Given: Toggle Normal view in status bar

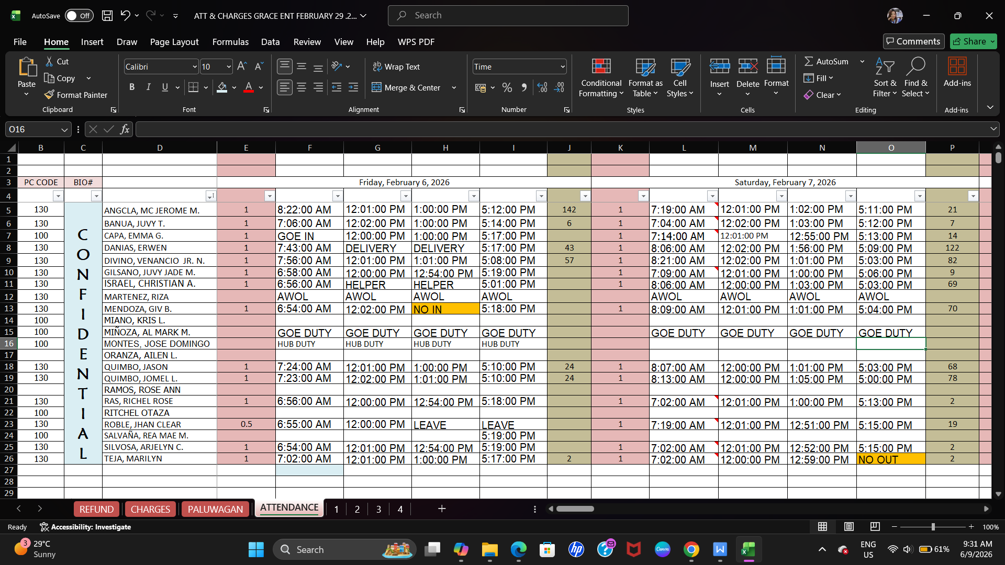Looking at the screenshot, I should (822, 527).
